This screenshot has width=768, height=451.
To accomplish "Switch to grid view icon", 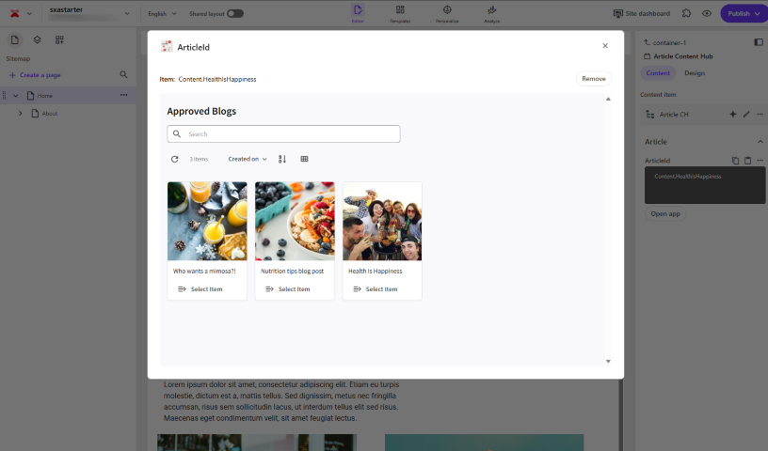I will click(x=304, y=160).
